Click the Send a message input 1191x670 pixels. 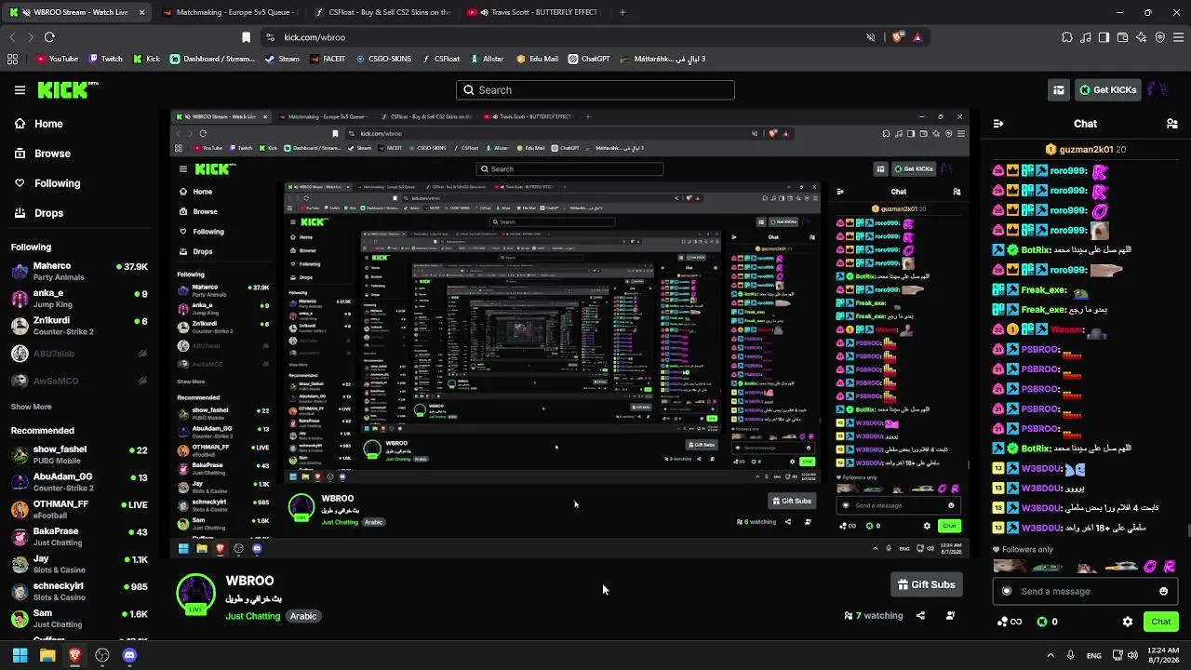(1084, 592)
